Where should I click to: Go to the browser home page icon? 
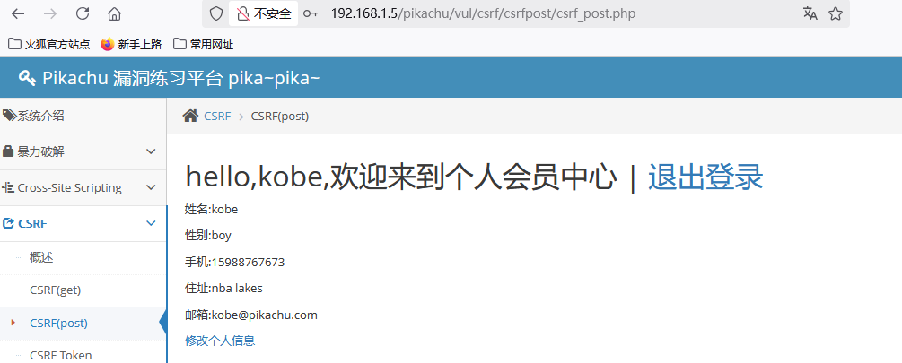tap(114, 13)
